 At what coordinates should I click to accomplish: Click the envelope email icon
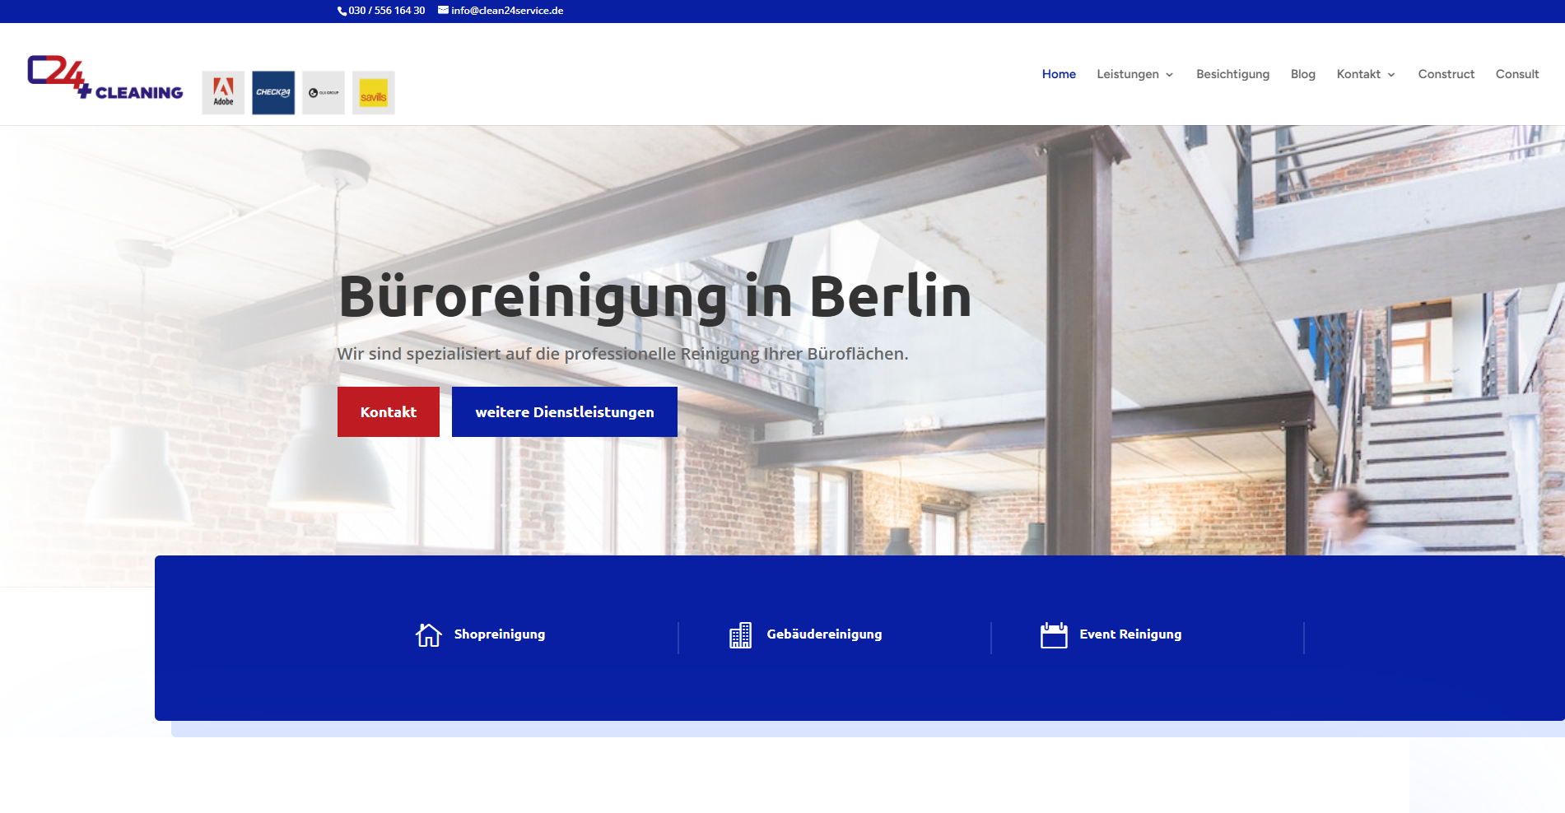(443, 10)
